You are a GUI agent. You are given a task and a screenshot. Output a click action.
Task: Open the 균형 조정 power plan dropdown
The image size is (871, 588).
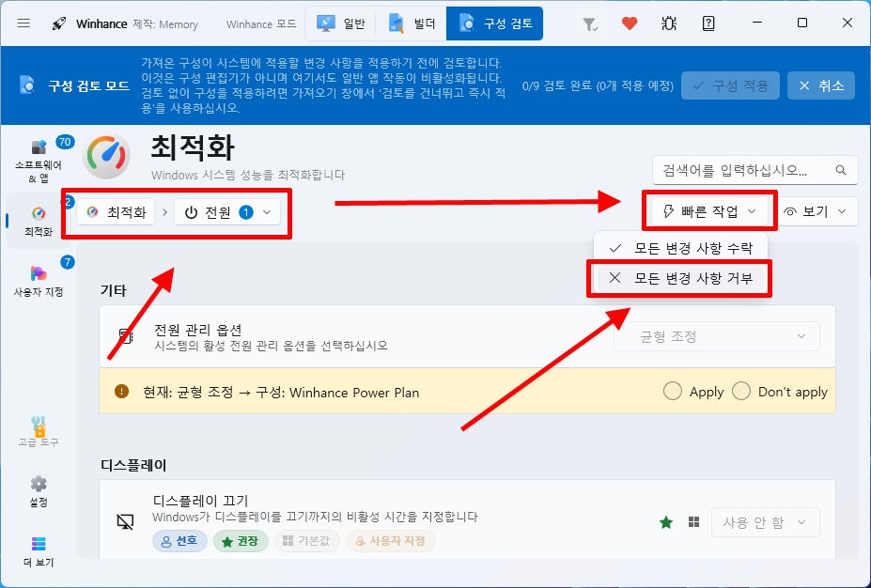pyautogui.click(x=717, y=336)
